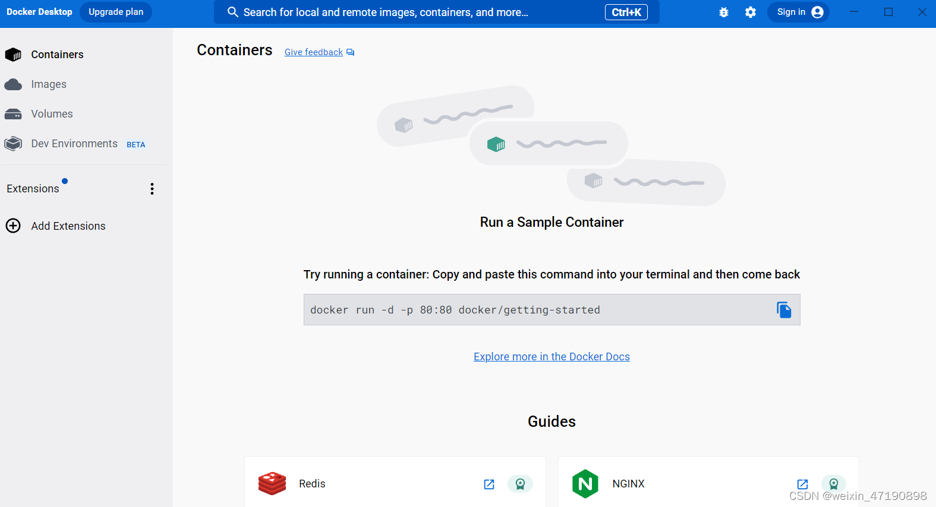Screen dimensions: 936x507
Task: Open Explore more in the Docker Docs
Action: [551, 357]
